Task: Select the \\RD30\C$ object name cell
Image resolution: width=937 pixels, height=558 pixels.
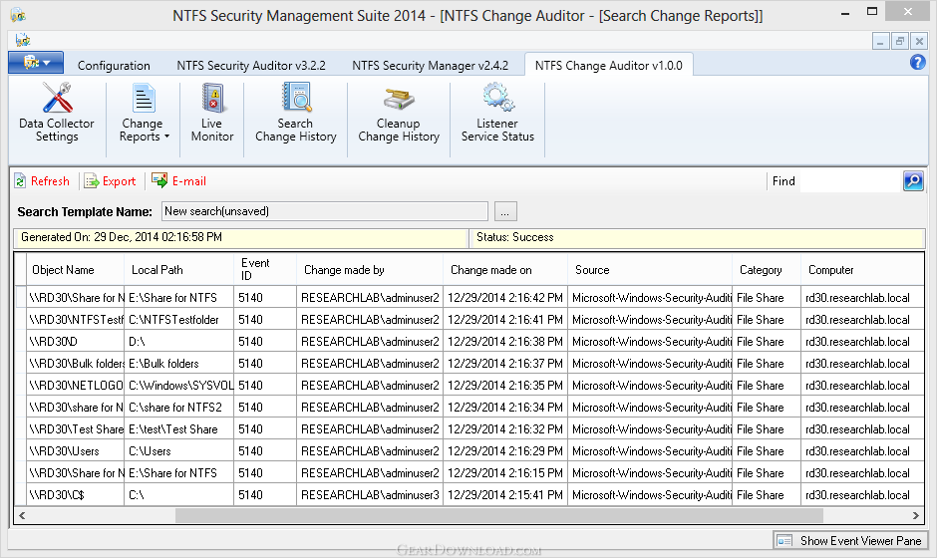Action: click(76, 494)
